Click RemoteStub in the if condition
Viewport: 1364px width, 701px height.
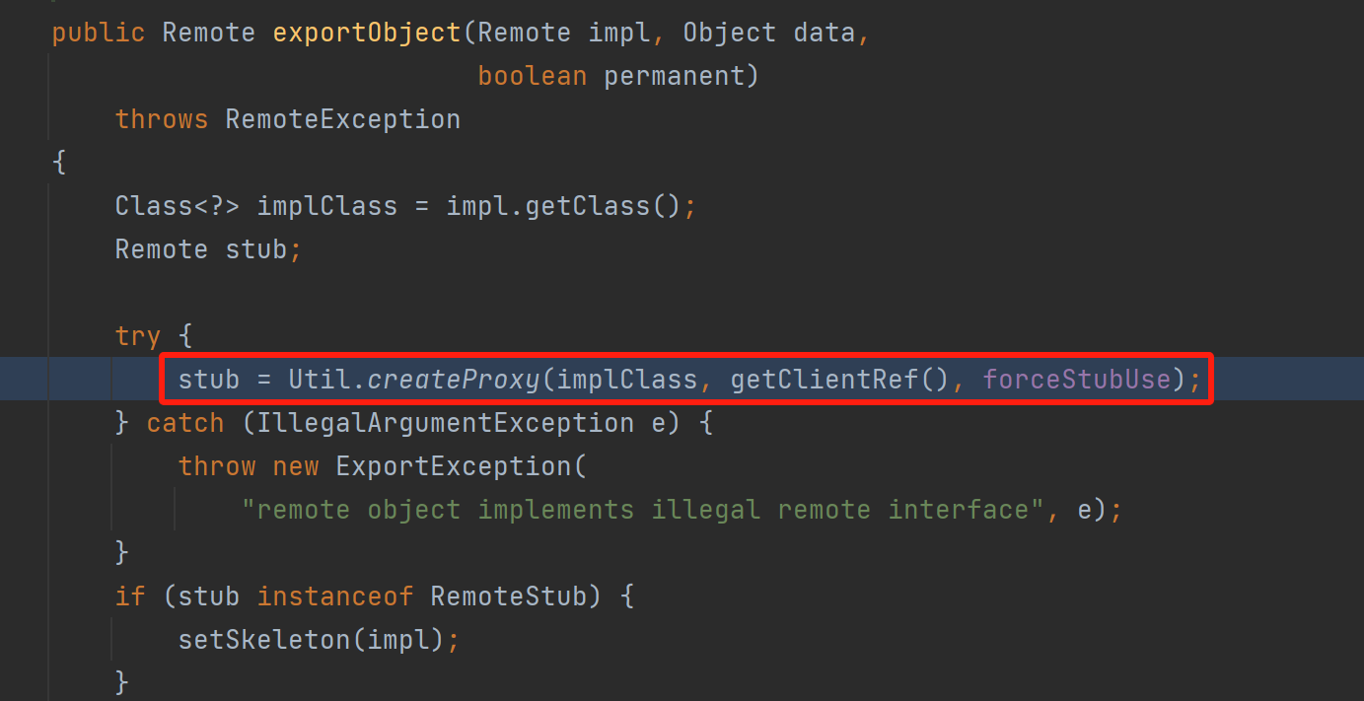[x=508, y=596]
